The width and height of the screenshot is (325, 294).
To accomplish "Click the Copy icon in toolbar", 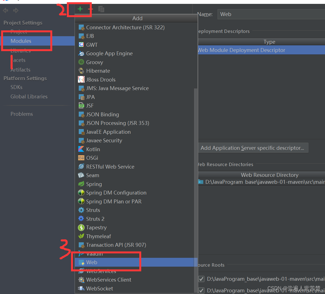I will [101, 9].
